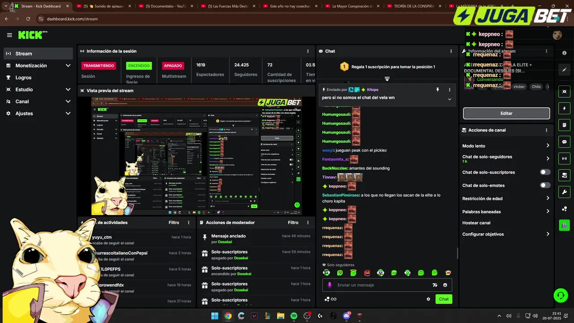The width and height of the screenshot is (574, 323).
Task: Select the red angry face emote
Action: click(367, 273)
